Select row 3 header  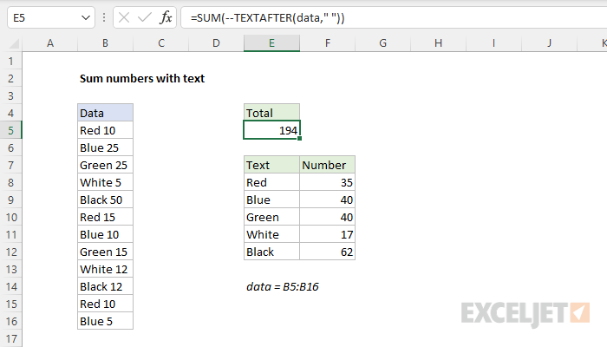[10, 95]
